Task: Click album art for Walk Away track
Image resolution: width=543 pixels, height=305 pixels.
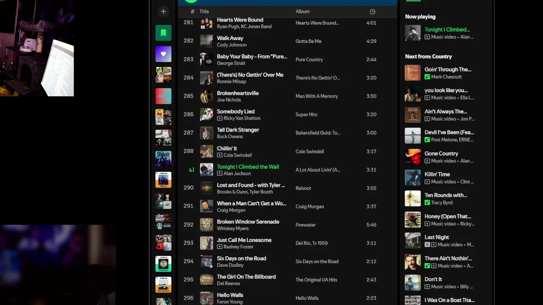Action: point(207,41)
